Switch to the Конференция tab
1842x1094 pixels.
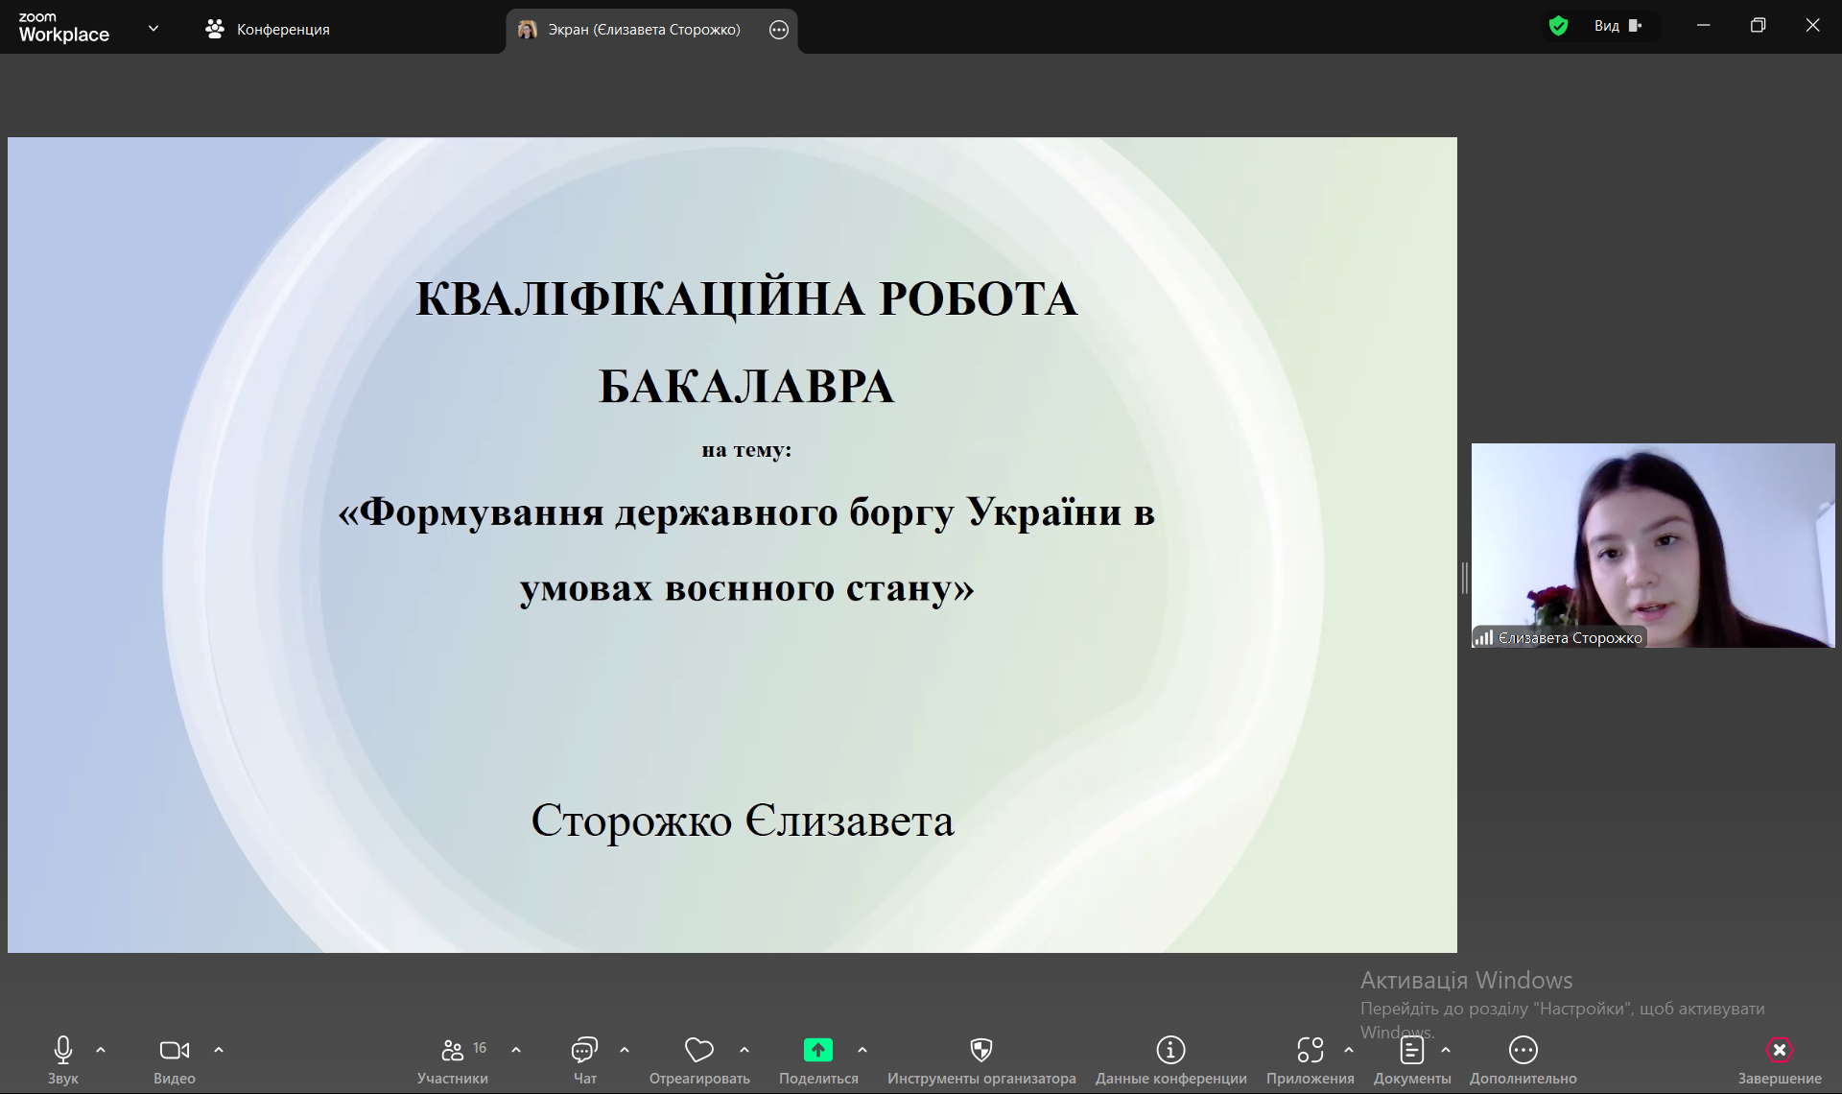(269, 30)
